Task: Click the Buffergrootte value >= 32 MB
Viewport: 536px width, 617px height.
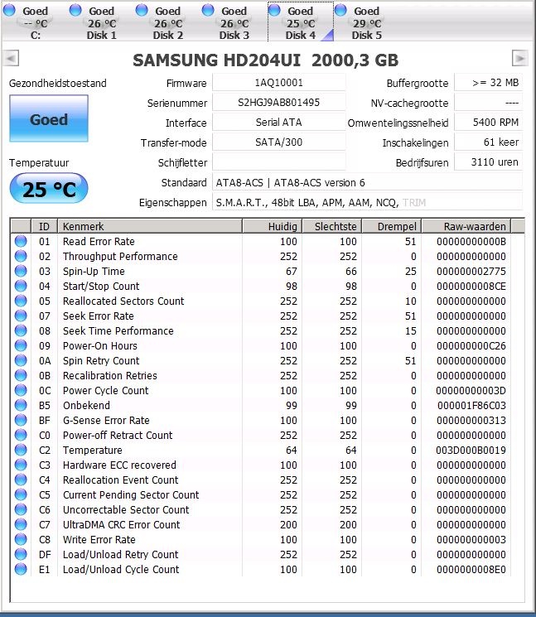Action: point(489,83)
